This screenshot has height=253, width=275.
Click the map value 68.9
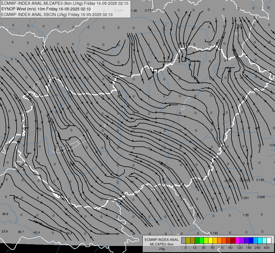(5, 214)
